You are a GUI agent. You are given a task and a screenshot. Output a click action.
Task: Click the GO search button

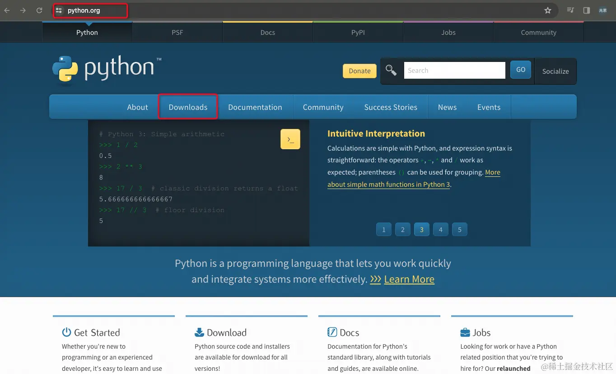[x=521, y=70]
